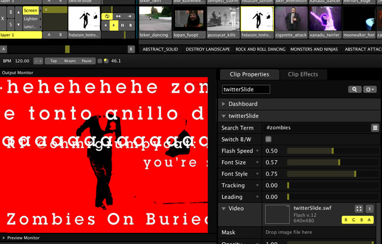Collapse the Video section

coord(223,209)
